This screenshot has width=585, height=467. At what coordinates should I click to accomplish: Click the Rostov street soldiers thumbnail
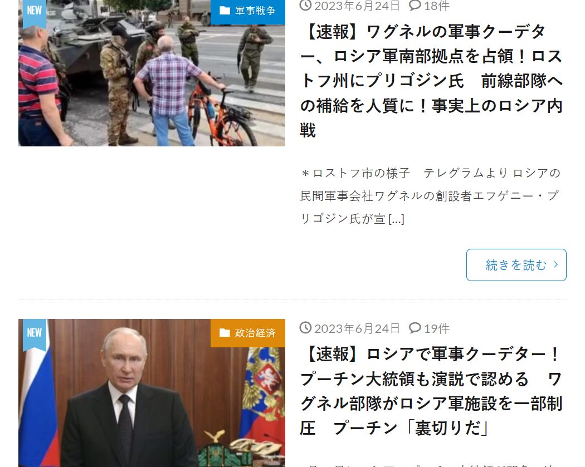pos(152,73)
